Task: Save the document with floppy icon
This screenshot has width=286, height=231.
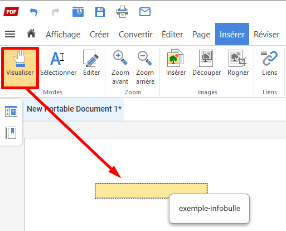Action: pos(100,12)
